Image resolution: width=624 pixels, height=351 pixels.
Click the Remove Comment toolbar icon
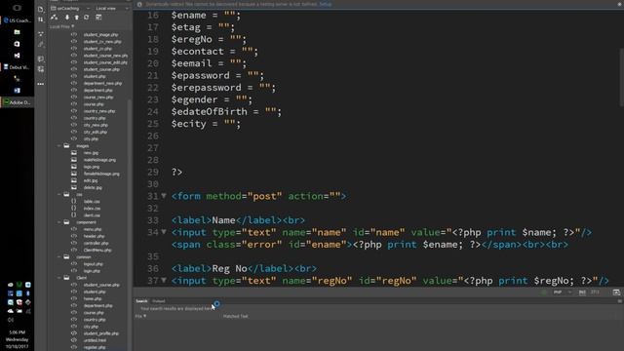tap(41, 69)
